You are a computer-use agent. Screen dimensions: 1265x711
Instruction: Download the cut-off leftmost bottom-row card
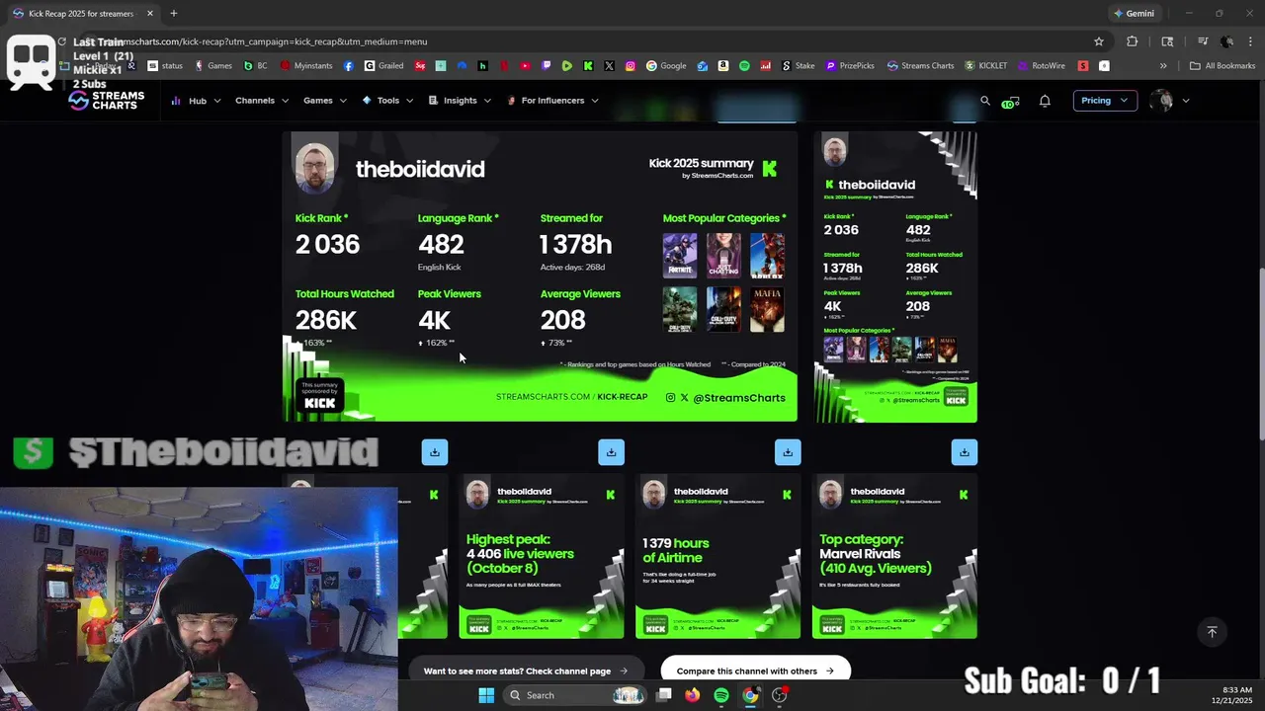(435, 451)
